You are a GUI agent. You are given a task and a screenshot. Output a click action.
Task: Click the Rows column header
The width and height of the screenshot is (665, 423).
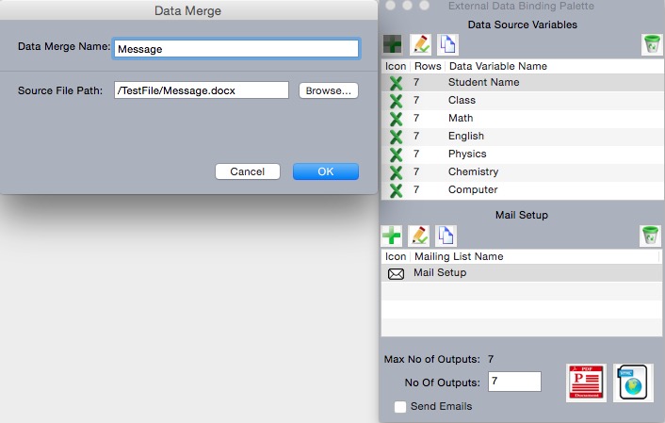pyautogui.click(x=428, y=66)
